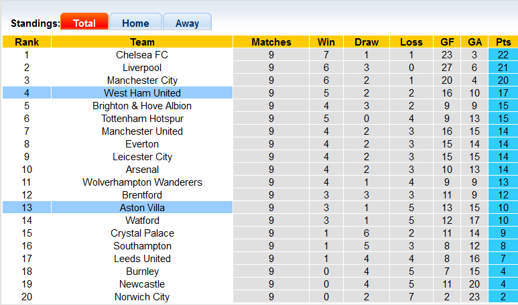Open the Crystal Palace team link
The height and width of the screenshot is (305, 518).
(142, 233)
